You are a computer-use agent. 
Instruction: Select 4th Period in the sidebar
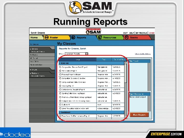[42, 58]
